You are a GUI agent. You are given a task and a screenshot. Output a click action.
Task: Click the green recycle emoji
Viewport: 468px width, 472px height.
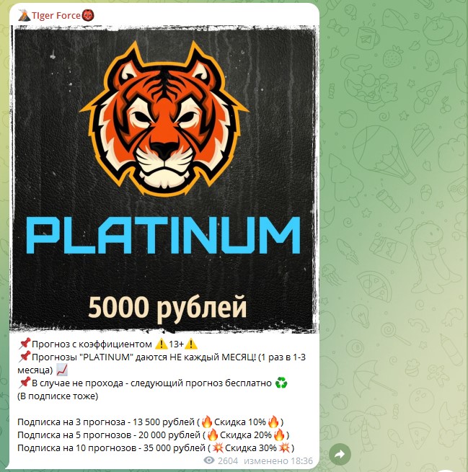pos(281,383)
